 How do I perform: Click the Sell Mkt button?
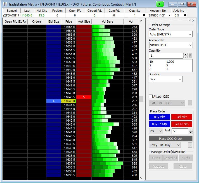tap(181, 117)
